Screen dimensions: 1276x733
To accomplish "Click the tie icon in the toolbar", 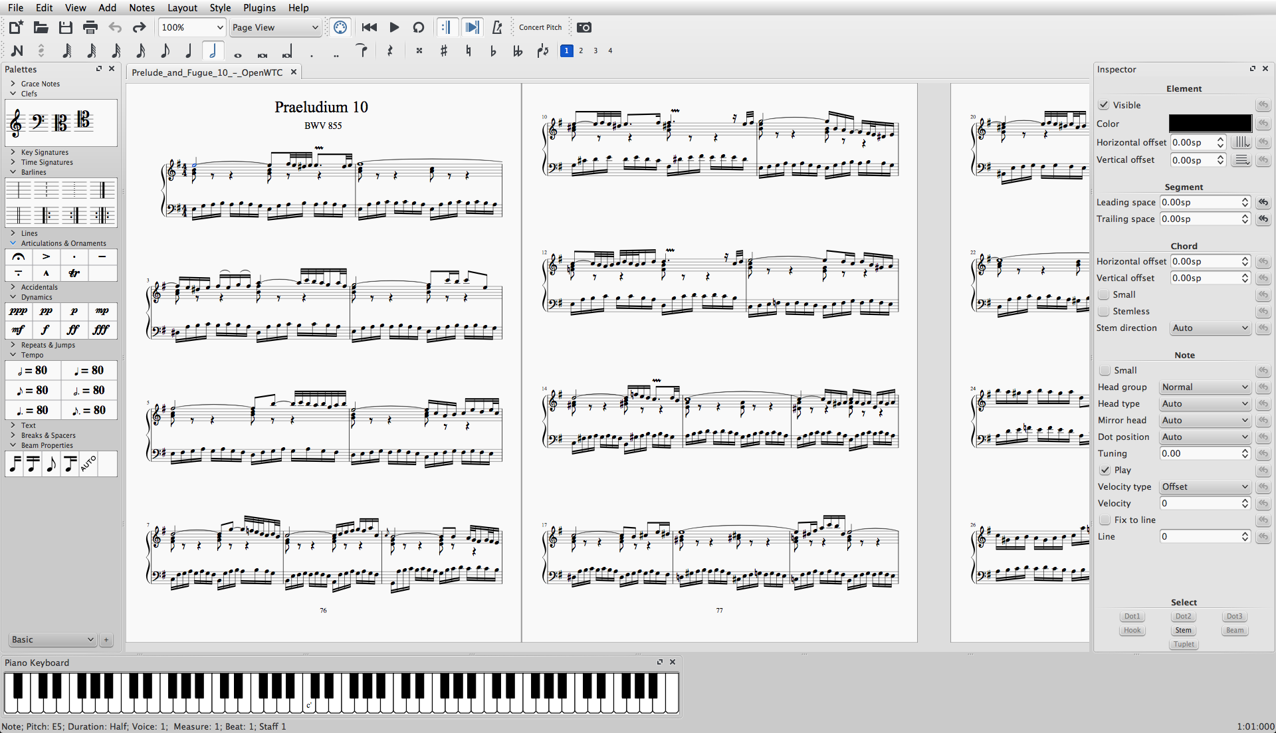I will coord(363,51).
